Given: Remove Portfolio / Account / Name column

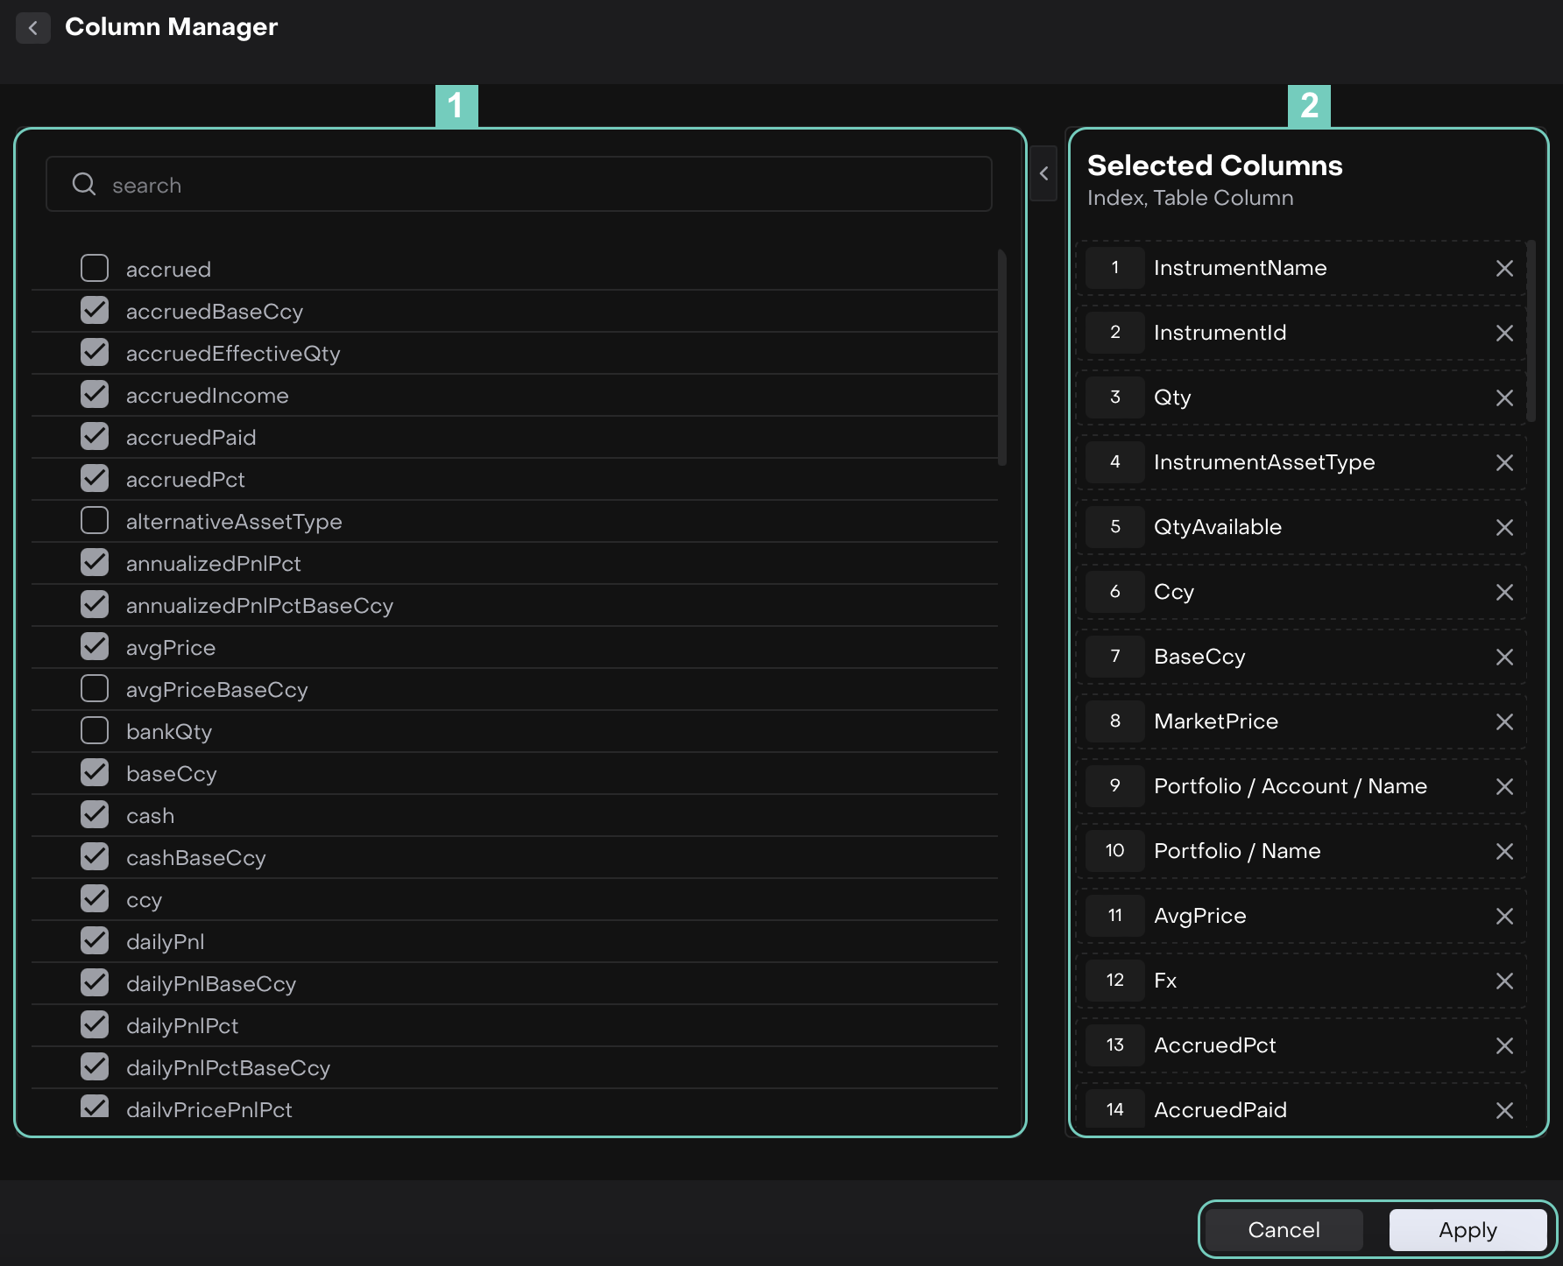Looking at the screenshot, I should pos(1504,787).
